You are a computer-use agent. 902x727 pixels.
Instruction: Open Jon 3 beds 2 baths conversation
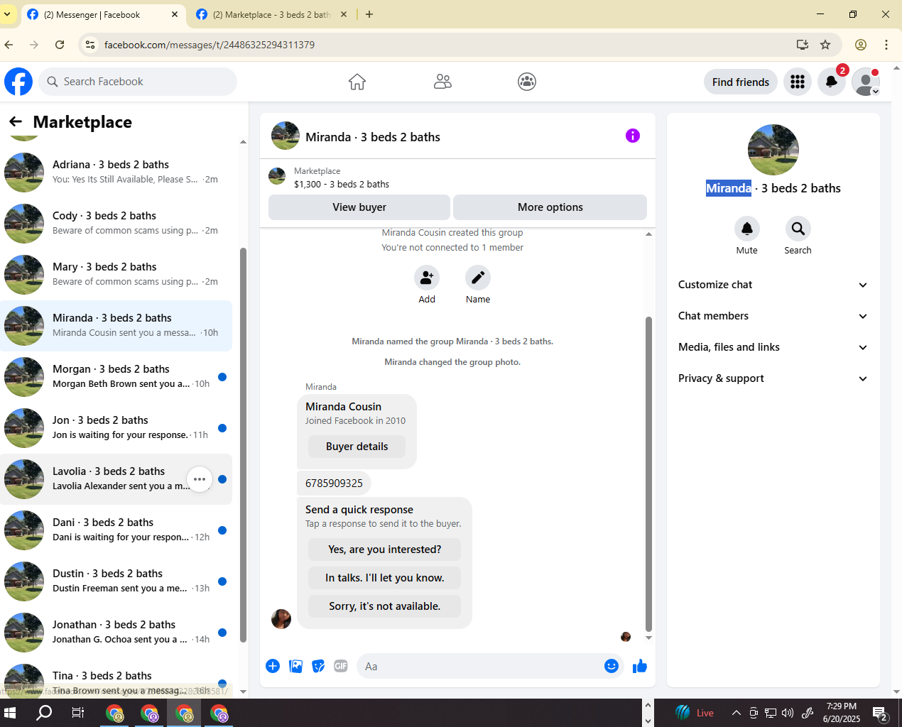pyautogui.click(x=116, y=428)
